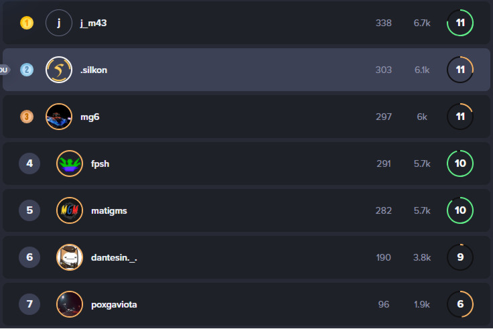Screen dimensions: 493x329
Task: Click j_m43's progress ring showing 11
Action: [x=460, y=23]
